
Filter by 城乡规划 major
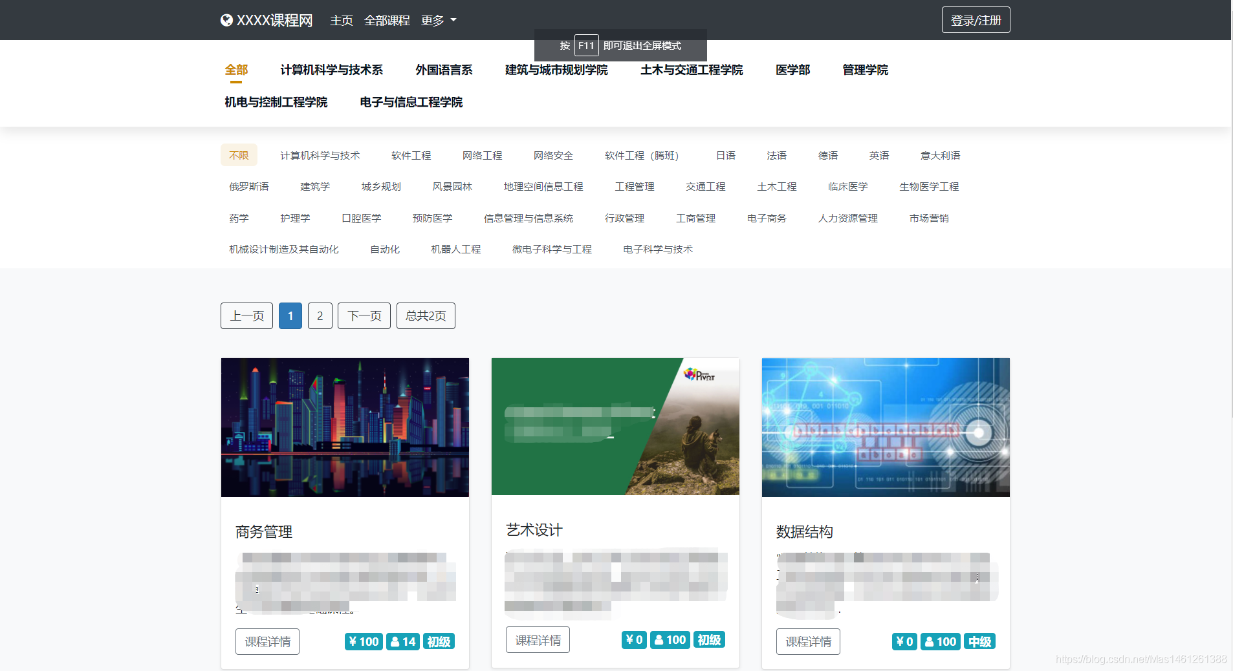coord(381,186)
